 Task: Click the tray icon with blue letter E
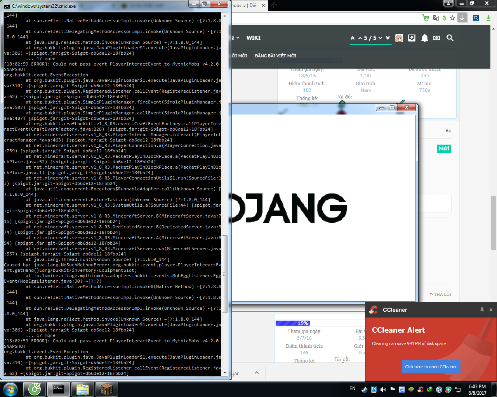pos(402,390)
